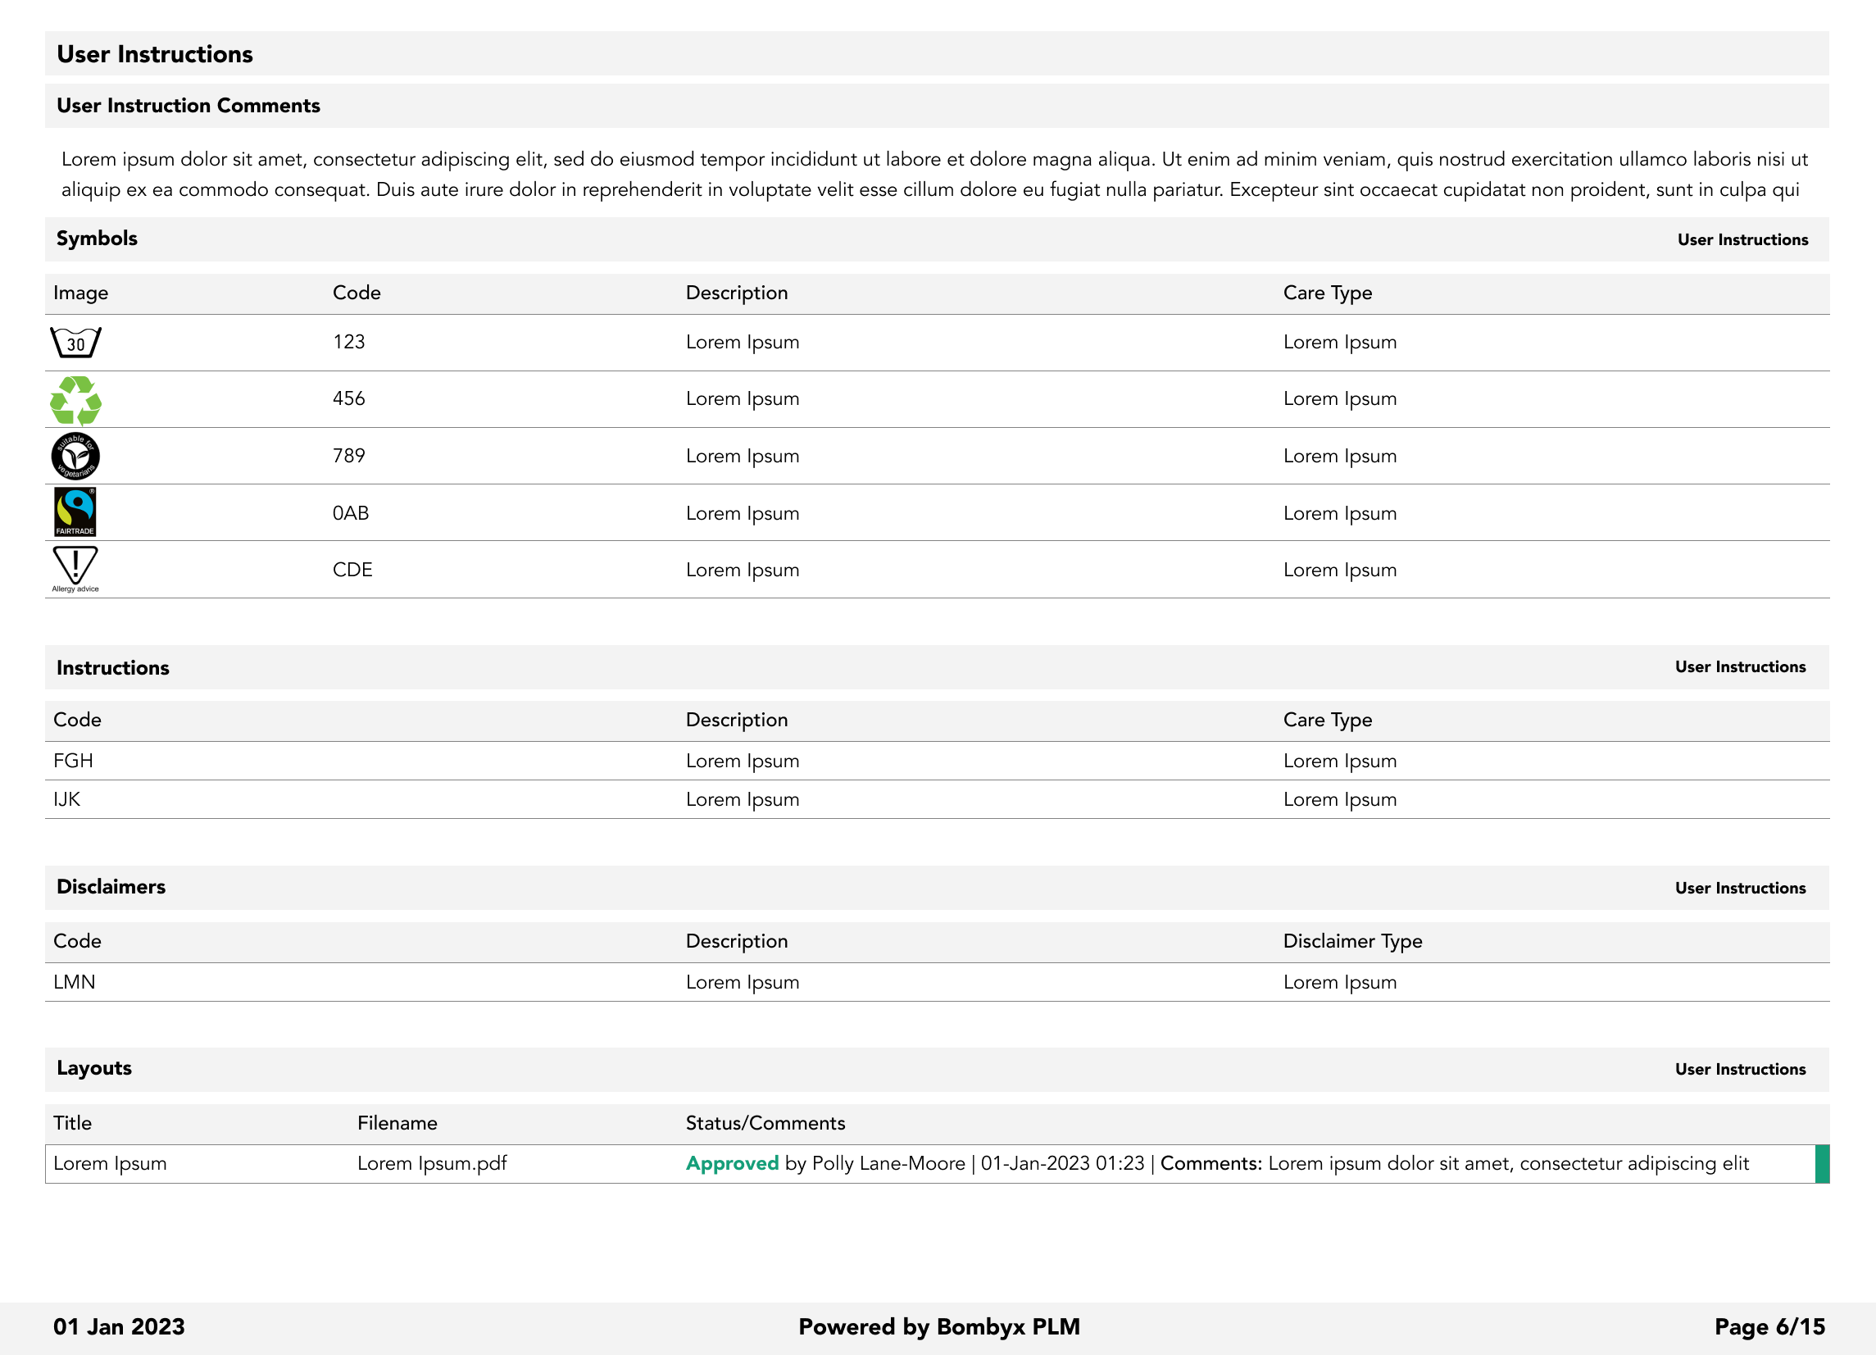The height and width of the screenshot is (1355, 1876).
Task: Select code 0AB cell
Action: coord(351,513)
